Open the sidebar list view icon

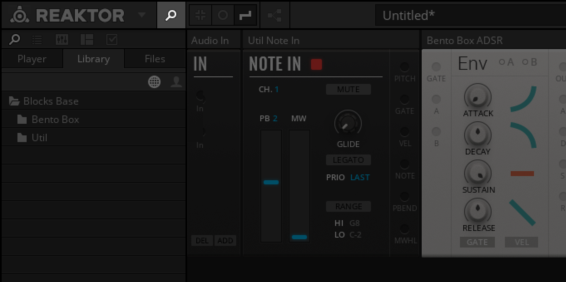(37, 39)
